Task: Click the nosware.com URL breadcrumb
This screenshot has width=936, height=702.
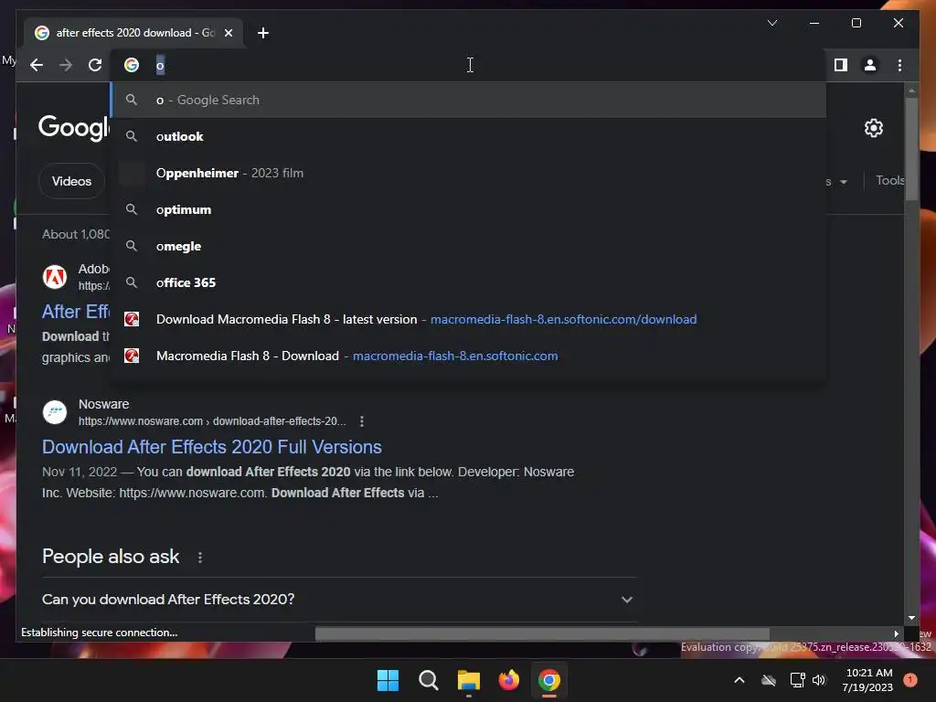Action: pos(212,421)
